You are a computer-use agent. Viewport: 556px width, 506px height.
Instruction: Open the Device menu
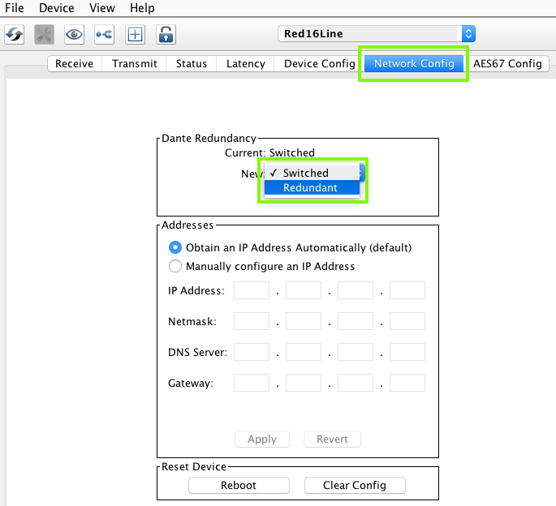(56, 8)
